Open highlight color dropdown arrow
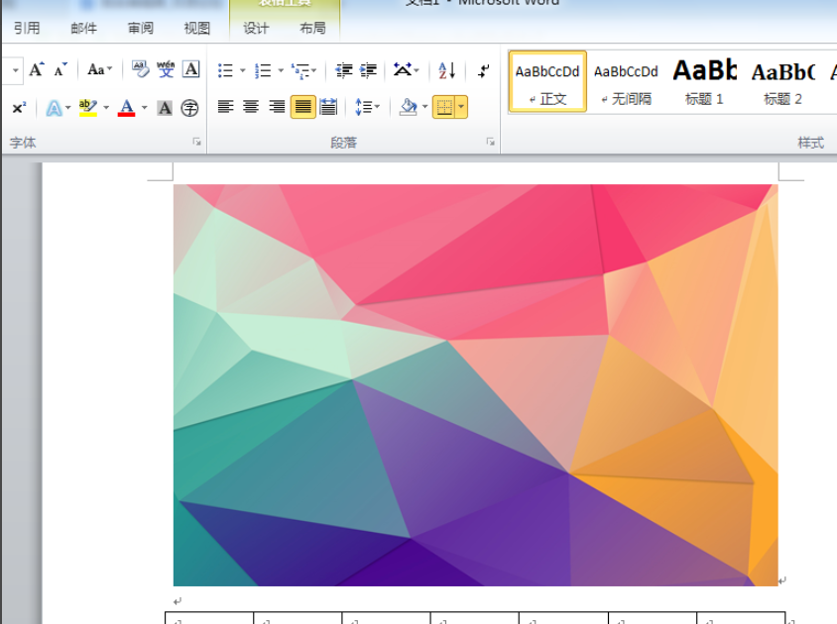837x624 pixels. 106,108
